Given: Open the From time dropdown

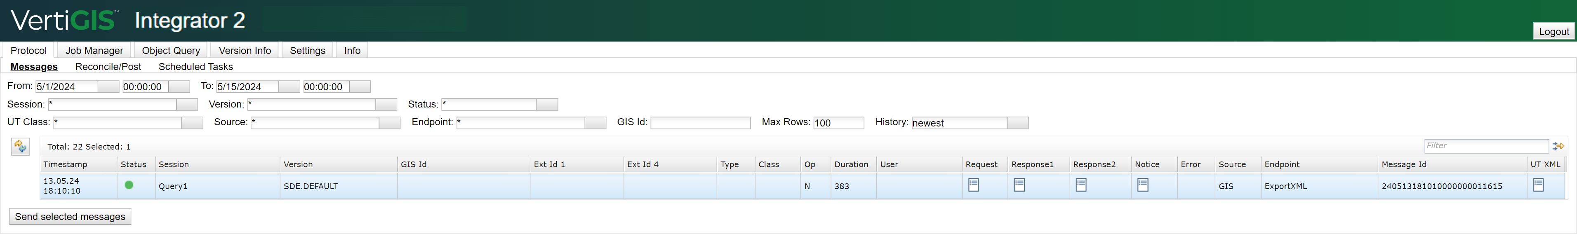Looking at the screenshot, I should click(x=179, y=87).
